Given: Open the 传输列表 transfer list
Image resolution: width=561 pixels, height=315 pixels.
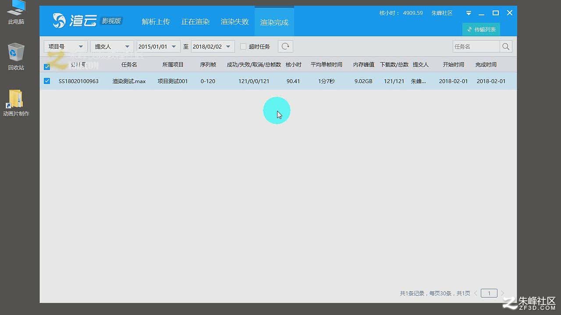Looking at the screenshot, I should [x=481, y=29].
